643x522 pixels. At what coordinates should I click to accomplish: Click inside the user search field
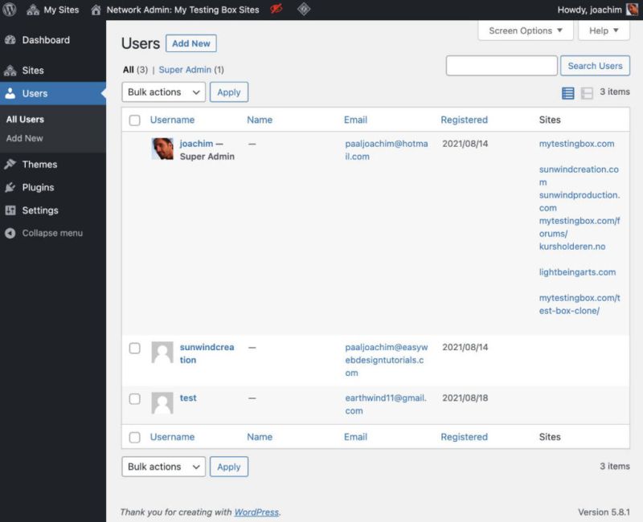point(502,65)
